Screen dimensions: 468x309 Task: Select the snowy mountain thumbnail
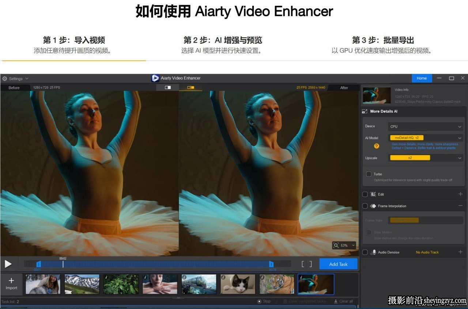(x=82, y=284)
